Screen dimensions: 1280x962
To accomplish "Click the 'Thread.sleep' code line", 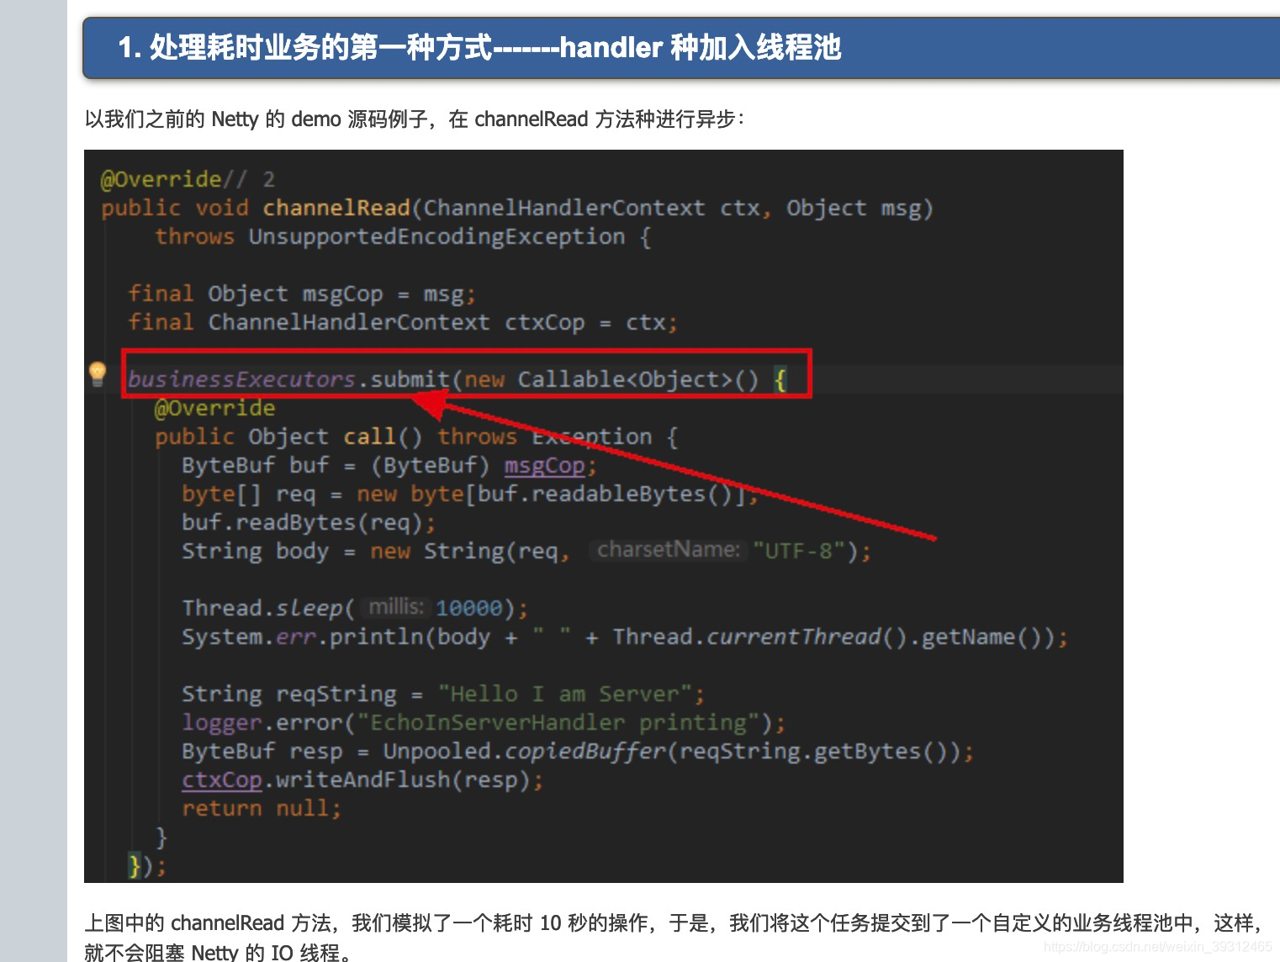I will [x=355, y=608].
